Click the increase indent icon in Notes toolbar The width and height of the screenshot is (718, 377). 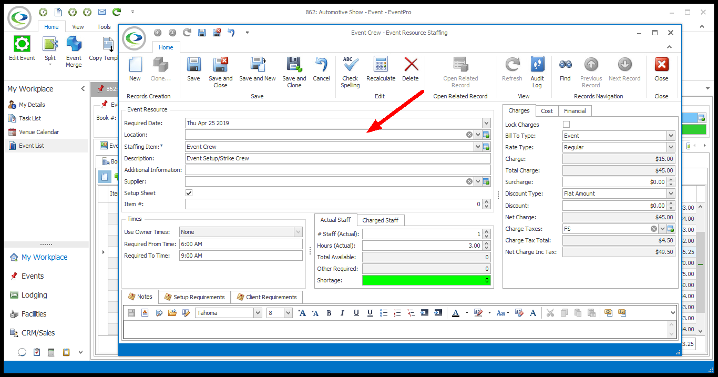click(x=438, y=313)
